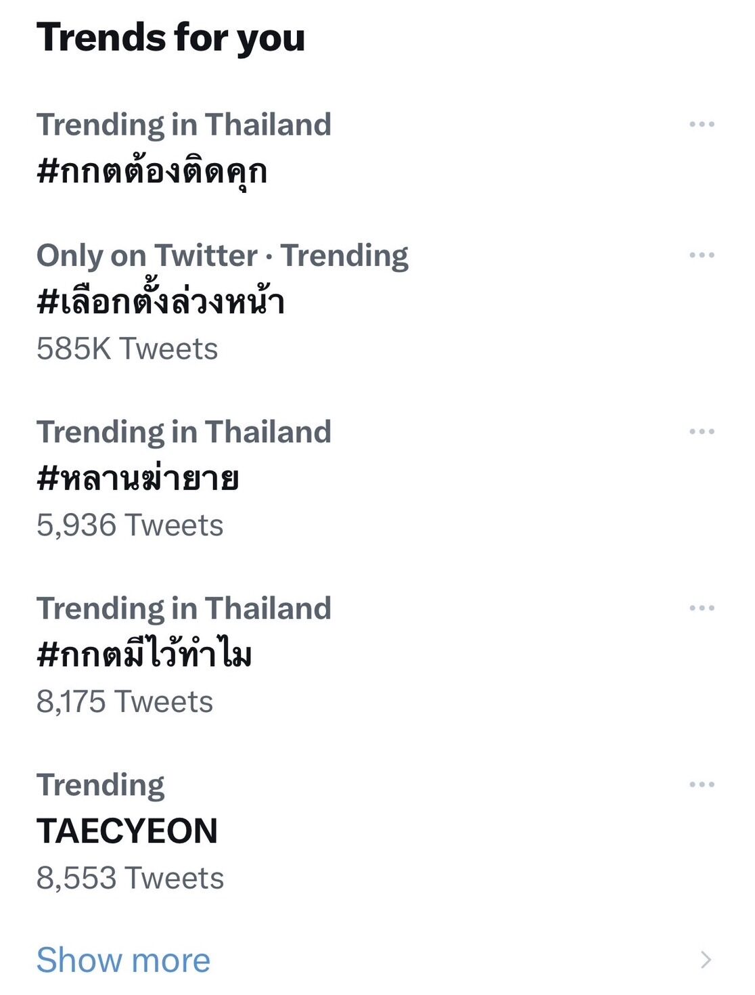The width and height of the screenshot is (755, 995).
Task: Click the chevron arrow beside Show more
Action: [x=706, y=960]
